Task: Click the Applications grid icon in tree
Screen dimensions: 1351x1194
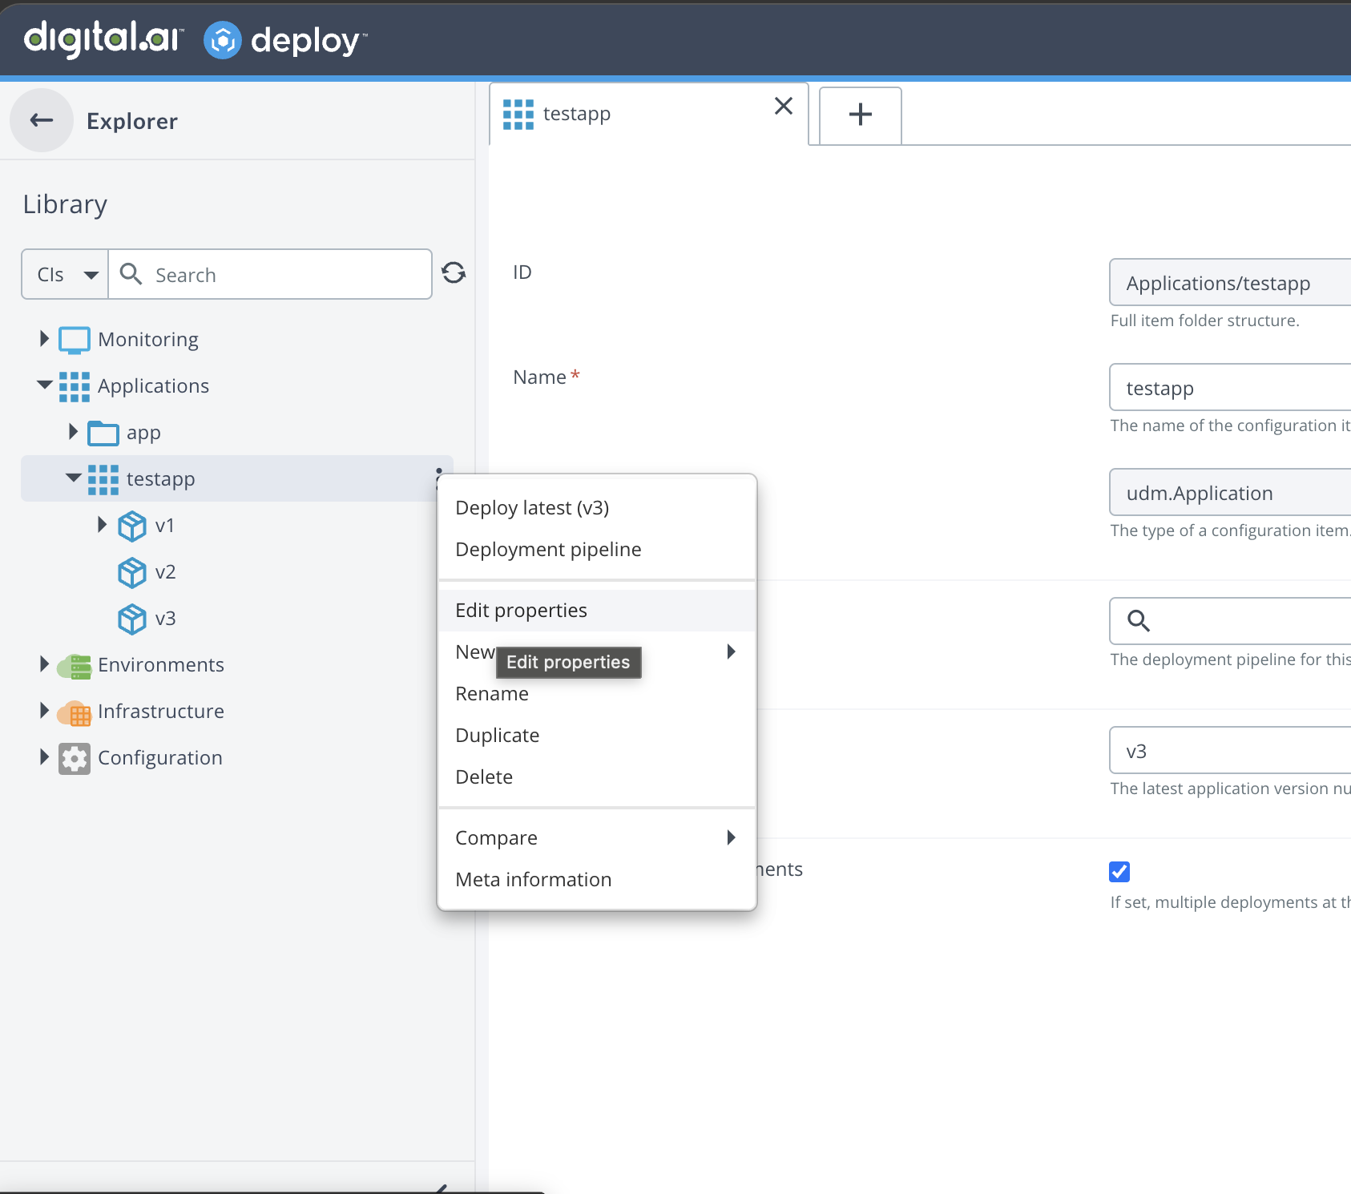Action: pos(75,386)
